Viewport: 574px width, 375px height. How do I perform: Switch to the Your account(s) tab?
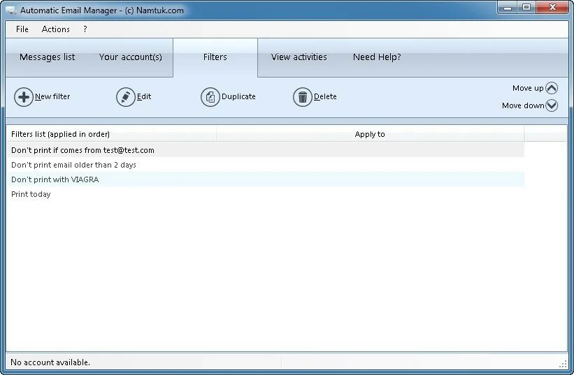click(x=130, y=57)
